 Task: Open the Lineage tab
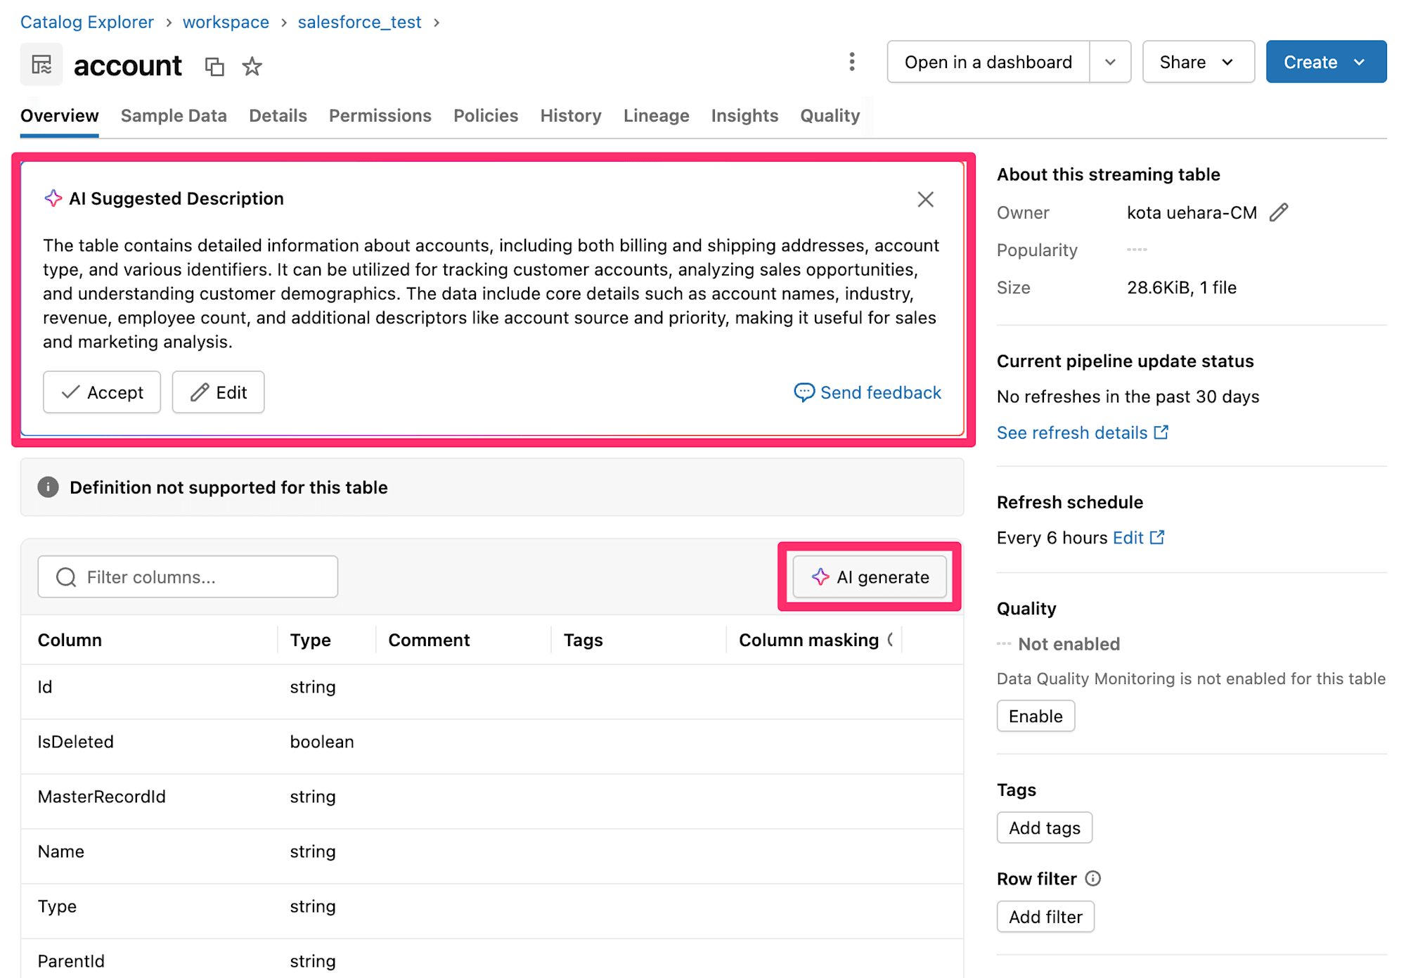[x=656, y=115]
